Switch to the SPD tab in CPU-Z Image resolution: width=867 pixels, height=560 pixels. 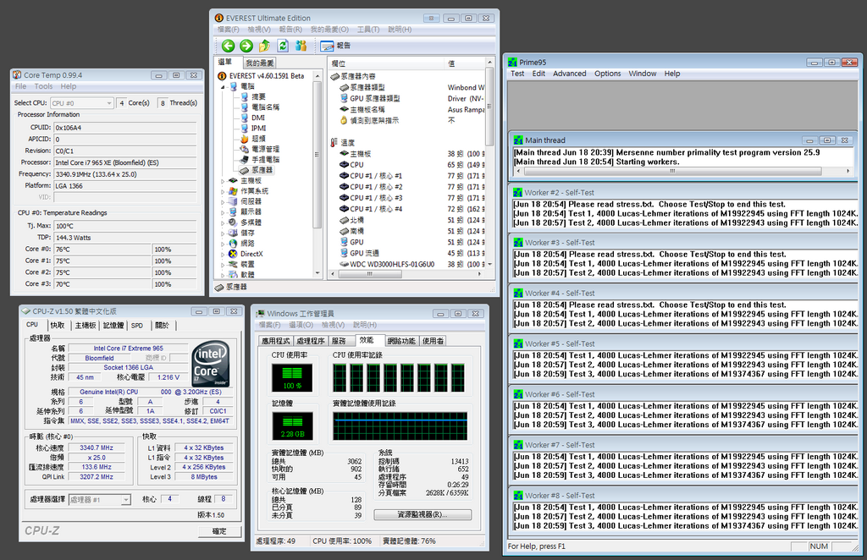click(137, 325)
